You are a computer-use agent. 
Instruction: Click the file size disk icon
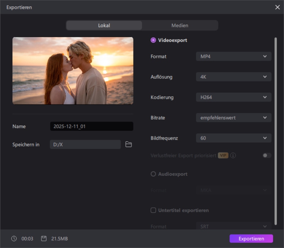pos(44,238)
